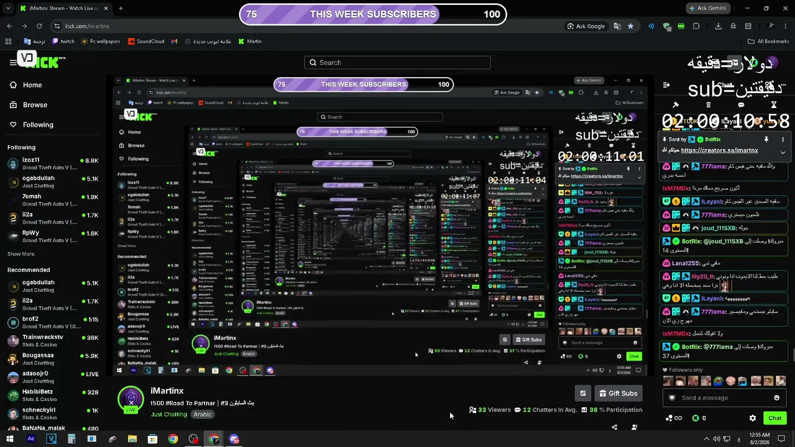Expand the pinned message chevron
795x447 pixels.
pos(783,152)
